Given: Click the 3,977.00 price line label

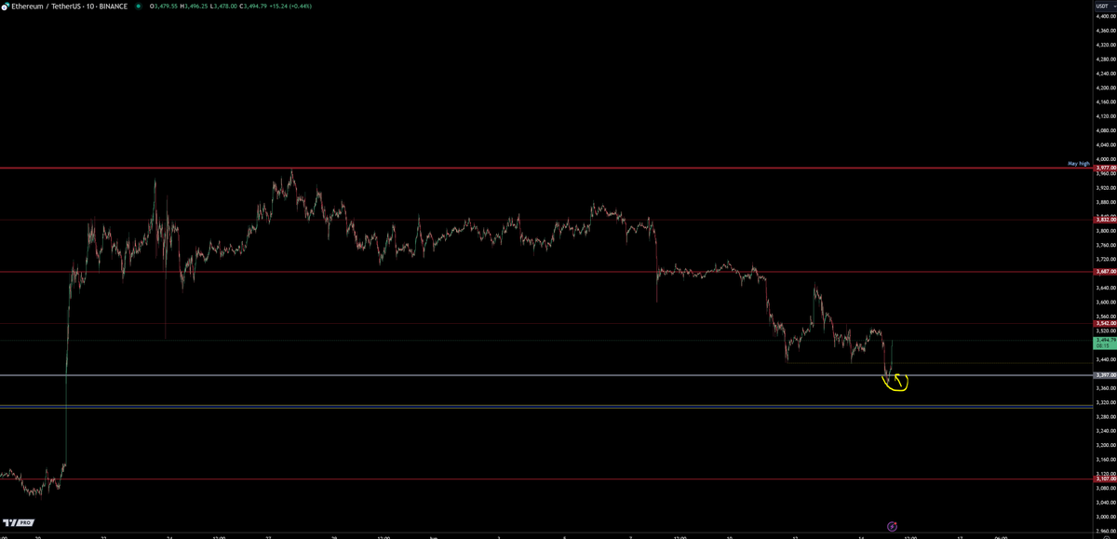Looking at the screenshot, I should point(1105,168).
